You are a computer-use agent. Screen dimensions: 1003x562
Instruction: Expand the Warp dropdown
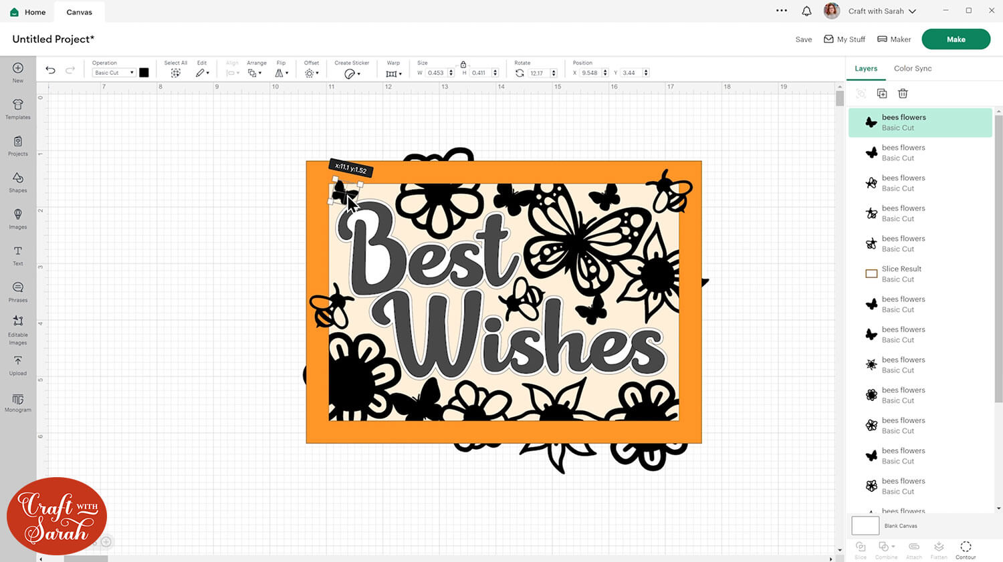(x=394, y=74)
